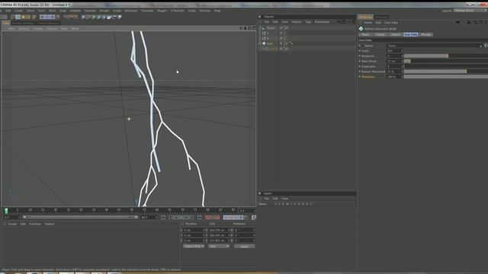
Task: Select the child spline under bolt
Action: pyautogui.click(x=273, y=49)
